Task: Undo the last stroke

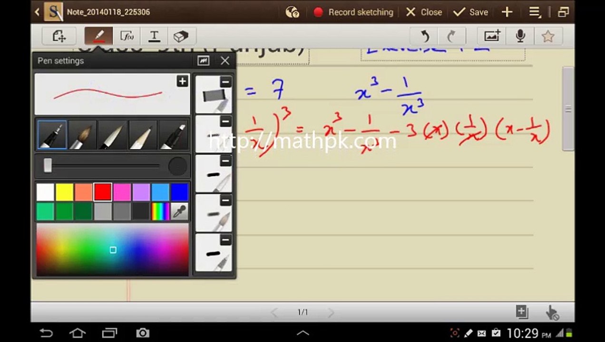Action: coord(425,36)
